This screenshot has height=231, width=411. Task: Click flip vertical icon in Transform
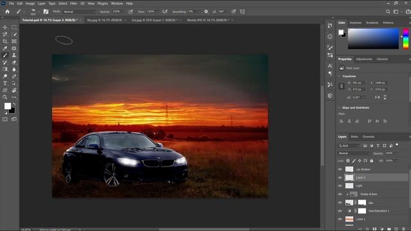(385, 97)
